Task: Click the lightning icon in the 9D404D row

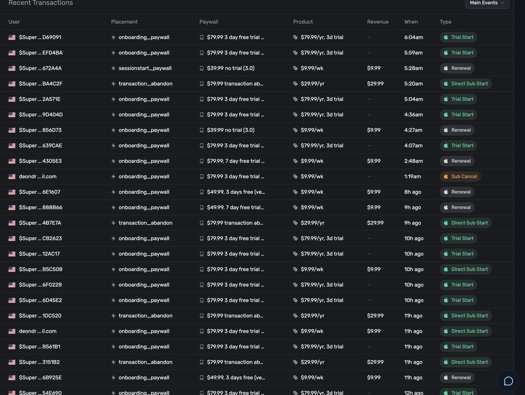Action: pyautogui.click(x=114, y=114)
